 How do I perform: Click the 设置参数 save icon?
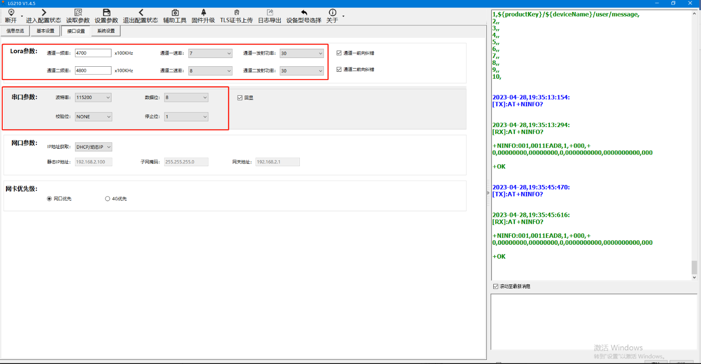point(106,12)
